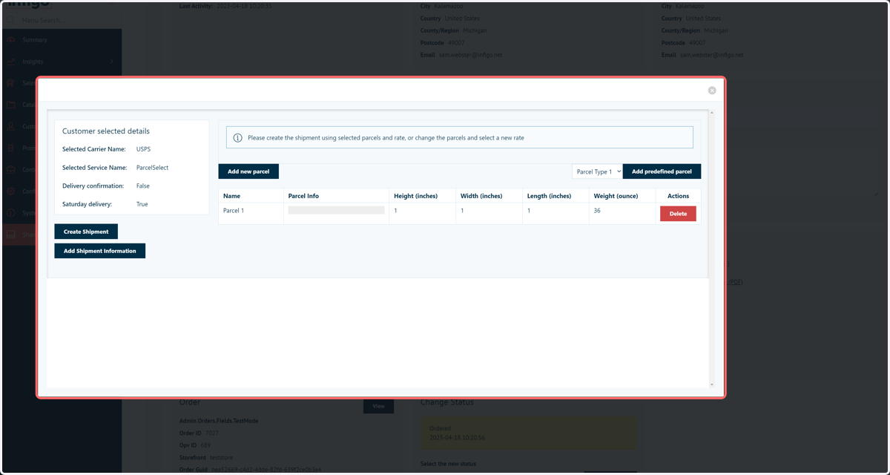Click the service name value 'ParcelSelect'
Screen dimensions: 890x475
coord(152,168)
